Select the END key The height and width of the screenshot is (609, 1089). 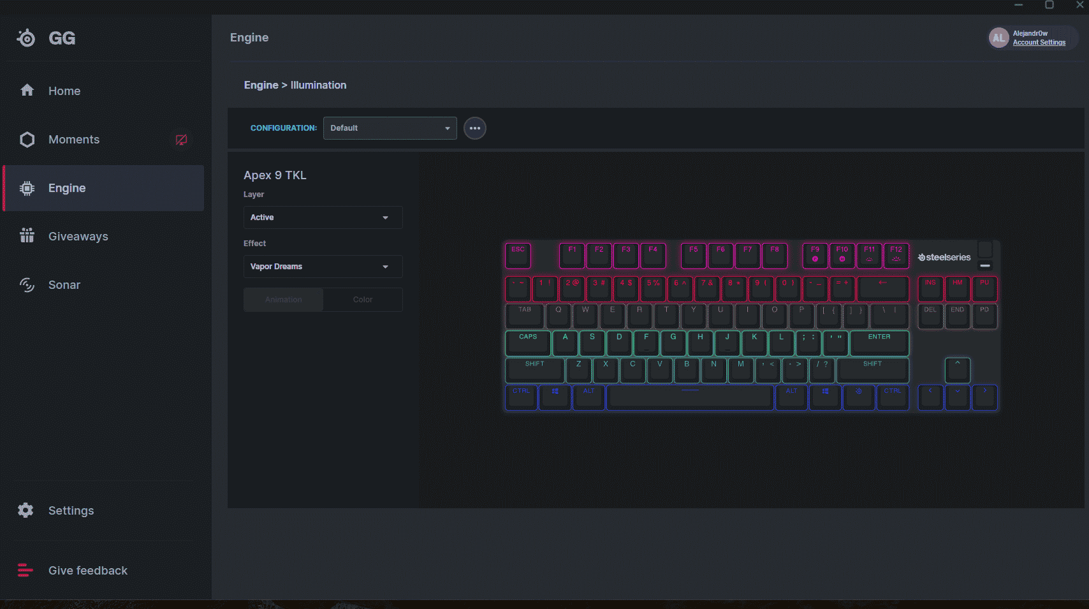point(958,316)
